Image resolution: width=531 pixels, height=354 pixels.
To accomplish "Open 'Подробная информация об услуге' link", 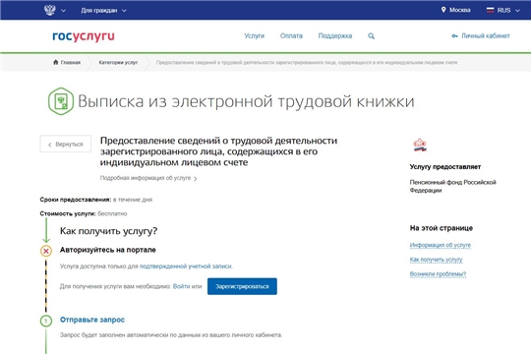I will pos(148,178).
